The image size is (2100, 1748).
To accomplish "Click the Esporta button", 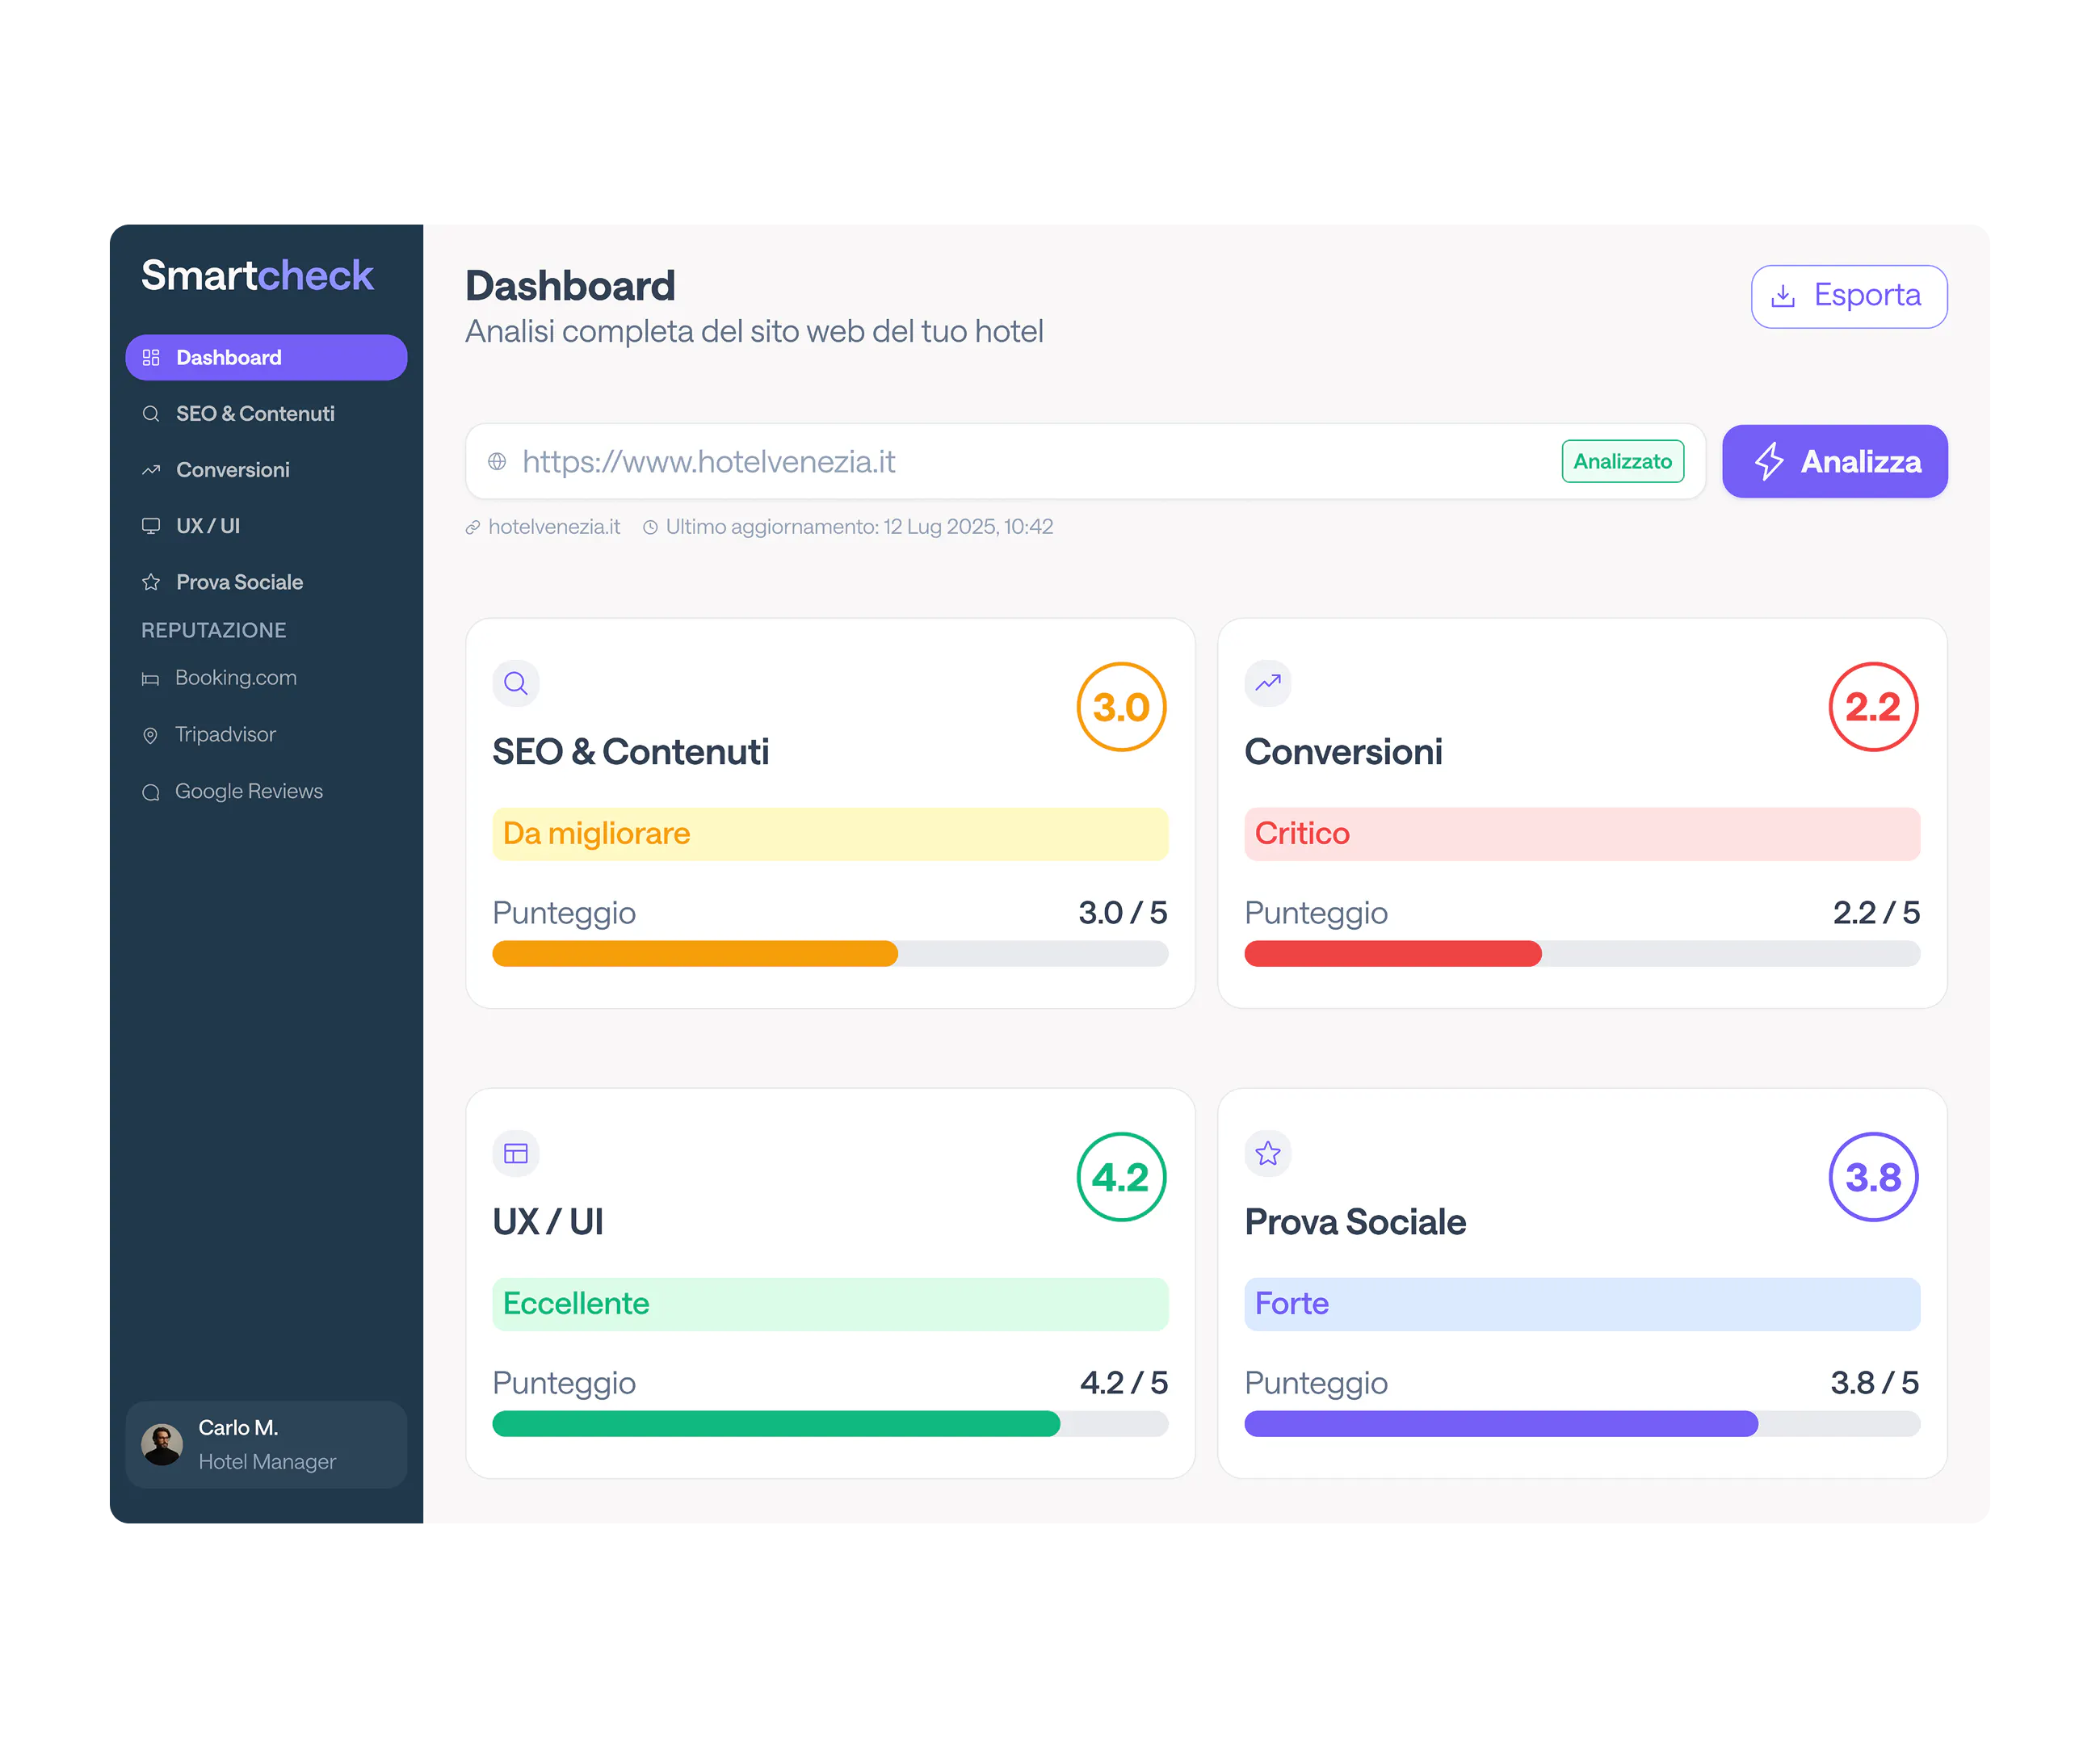I will point(1849,296).
